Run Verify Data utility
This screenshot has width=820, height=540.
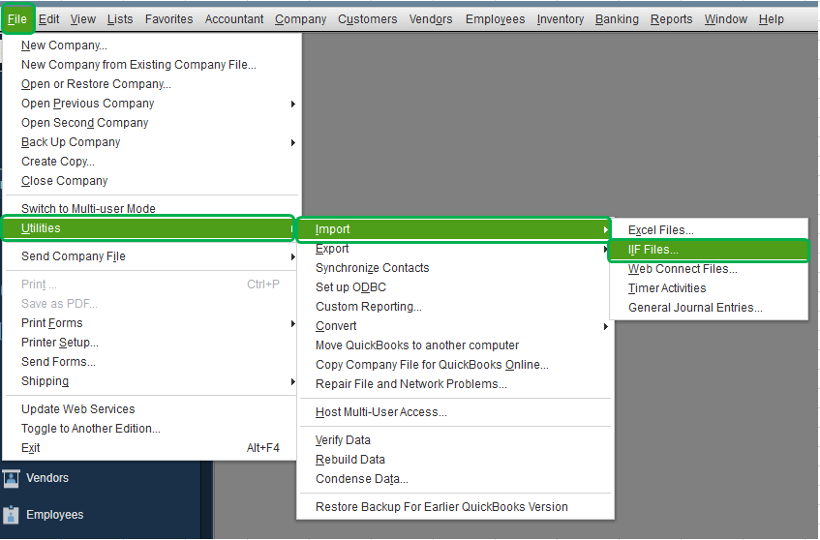tap(455, 440)
